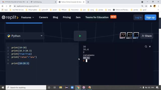Open a new browser tab
The height and width of the screenshot is (90, 161).
pos(88,2)
